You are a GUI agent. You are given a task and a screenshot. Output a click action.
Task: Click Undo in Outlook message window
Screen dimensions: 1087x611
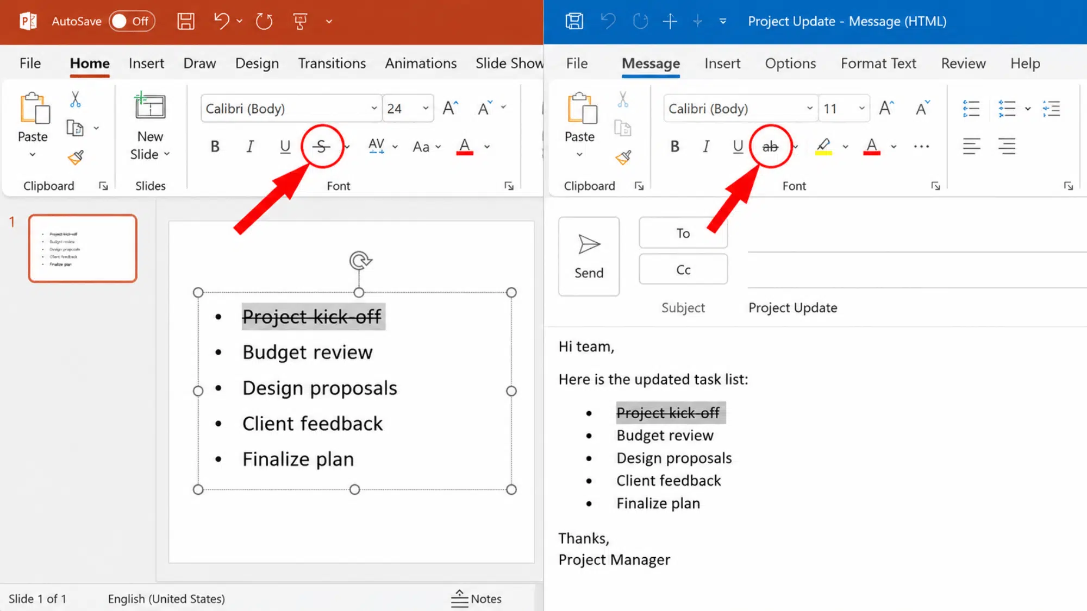[x=608, y=21]
